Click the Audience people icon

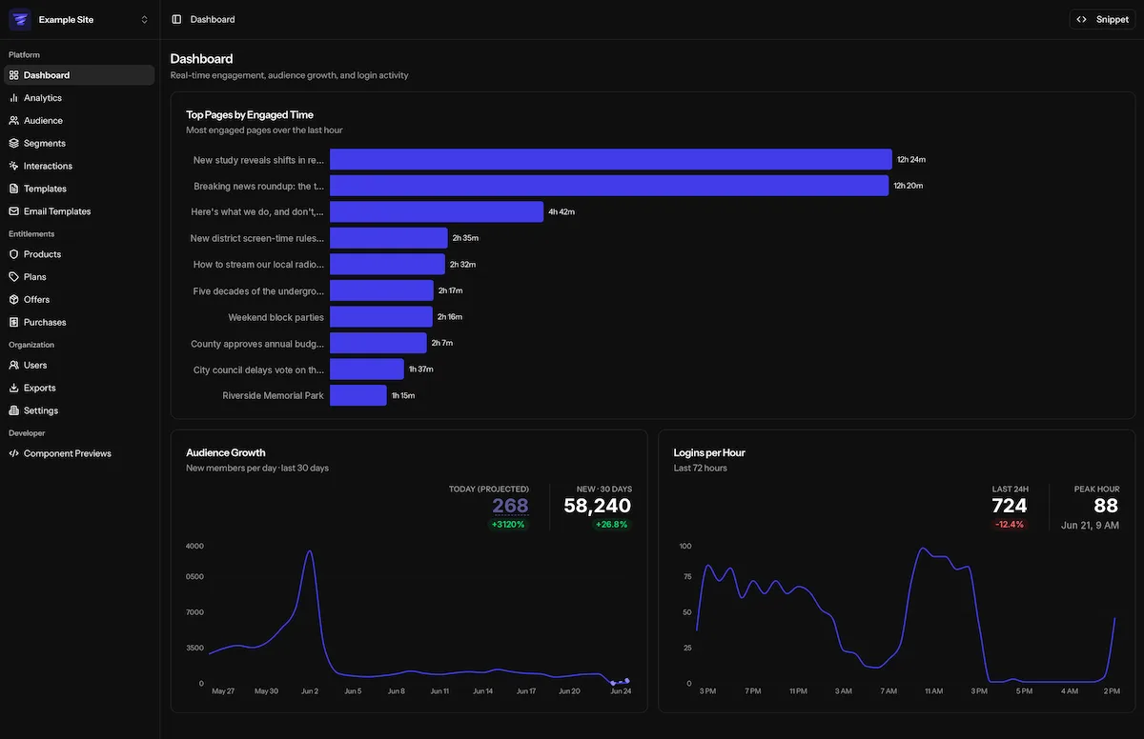(14, 121)
